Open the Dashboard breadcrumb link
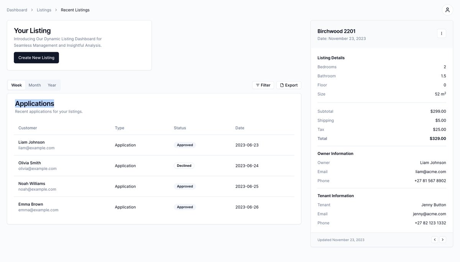460x262 pixels. click(x=17, y=9)
